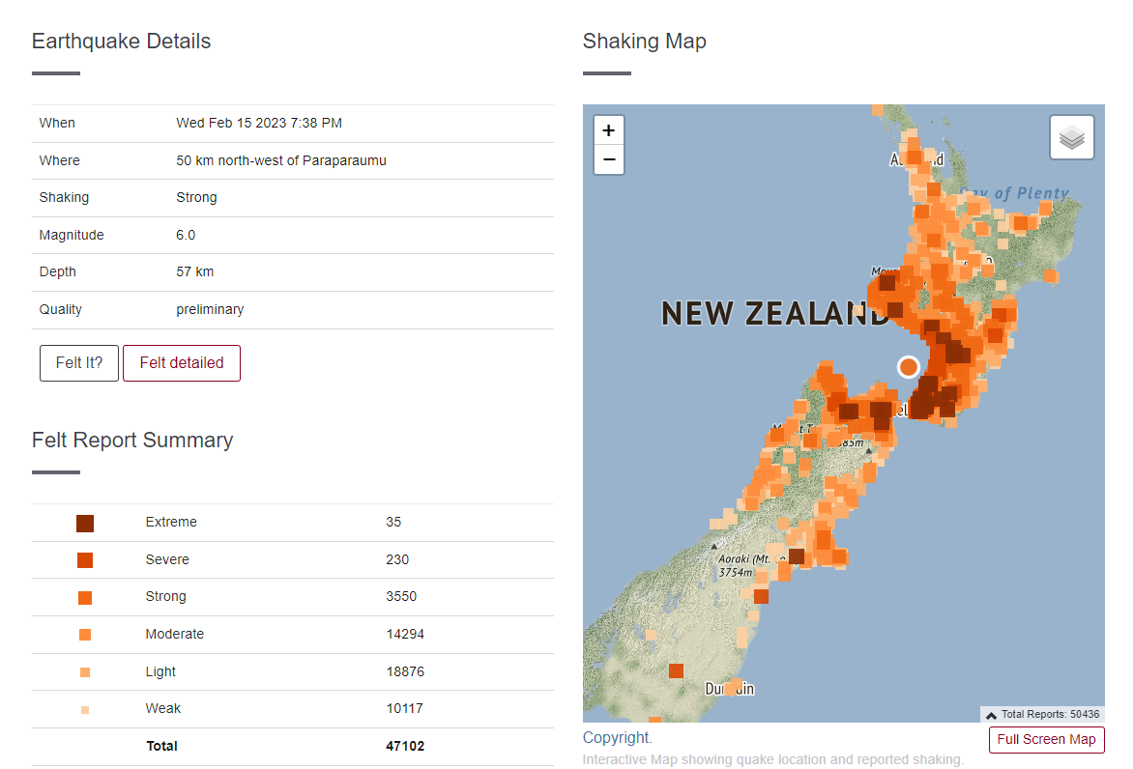Click the 'Light' label in summary
The height and width of the screenshot is (769, 1133).
coord(160,671)
